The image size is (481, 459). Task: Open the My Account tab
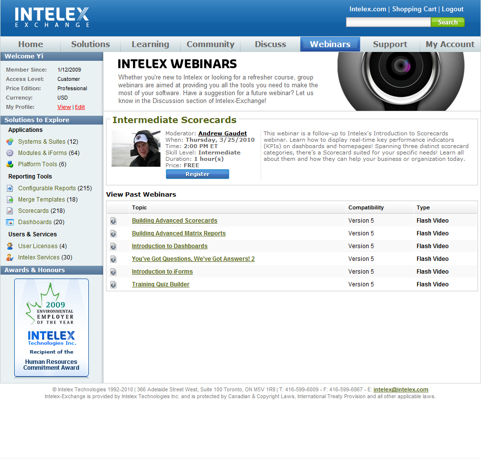tap(450, 44)
